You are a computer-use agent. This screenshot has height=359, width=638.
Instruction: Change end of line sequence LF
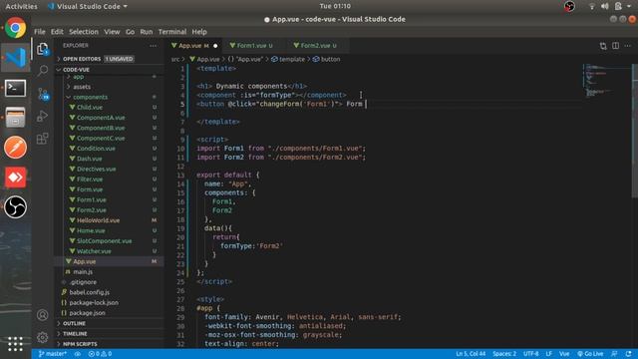tap(548, 354)
